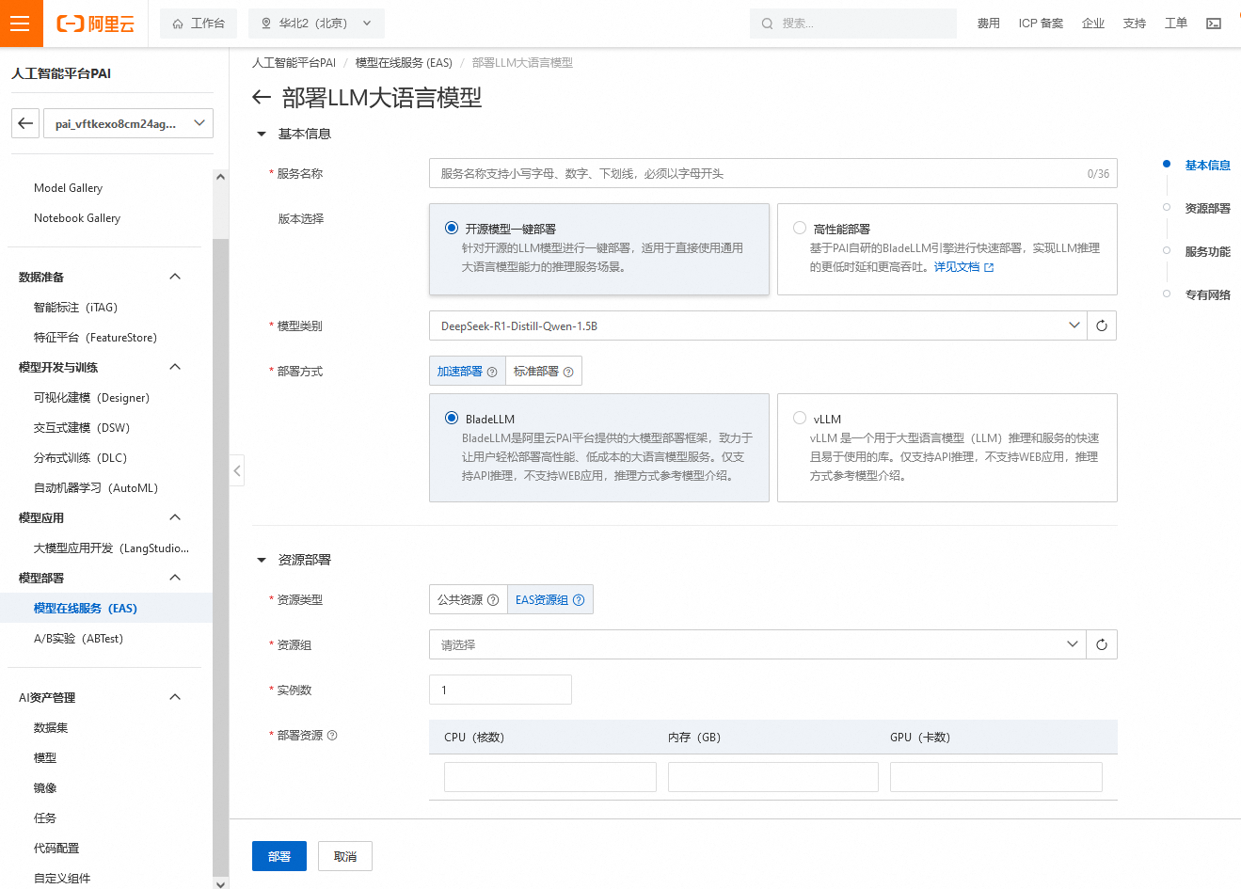Screen dimensions: 1241x889
Task: Open 费用 in top bar
Action: tap(989, 24)
